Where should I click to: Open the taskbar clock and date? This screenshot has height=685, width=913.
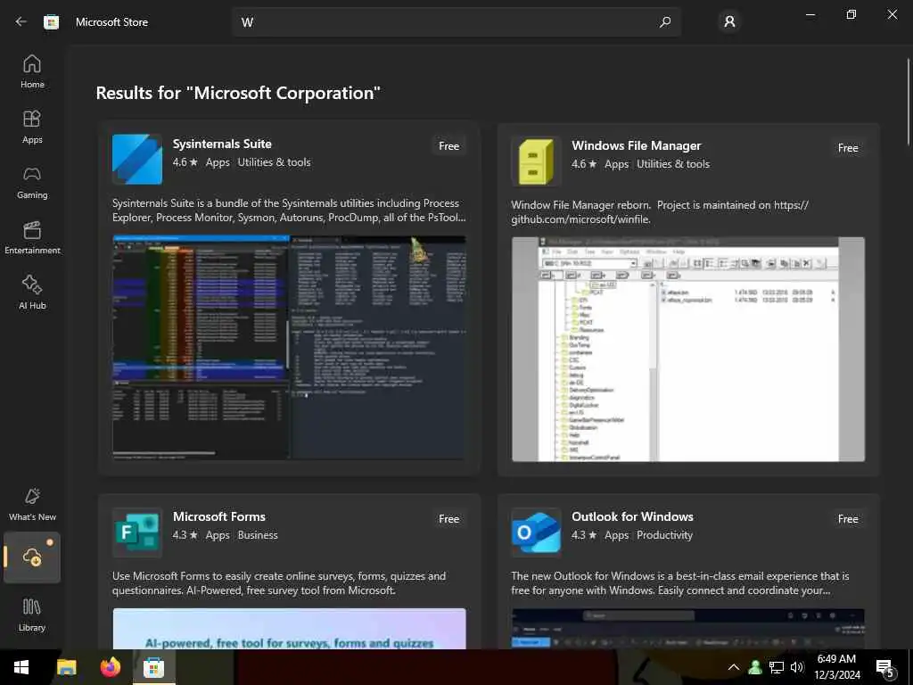836,667
